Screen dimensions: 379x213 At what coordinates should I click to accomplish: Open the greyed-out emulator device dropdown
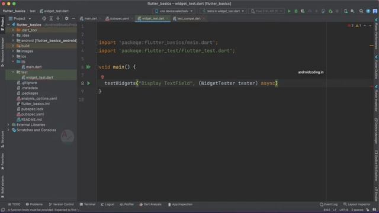tap(266, 11)
